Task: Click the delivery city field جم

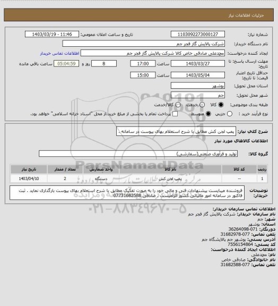Action: pos(198,95)
